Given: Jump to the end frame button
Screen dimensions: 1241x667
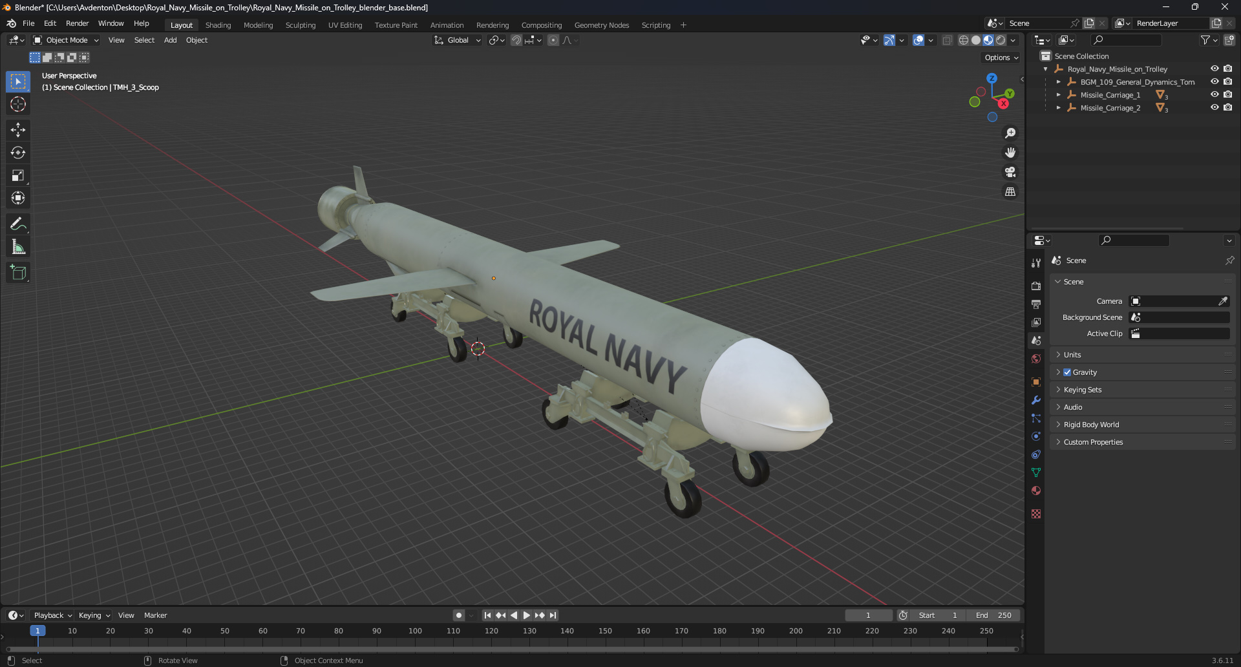Looking at the screenshot, I should 553,615.
